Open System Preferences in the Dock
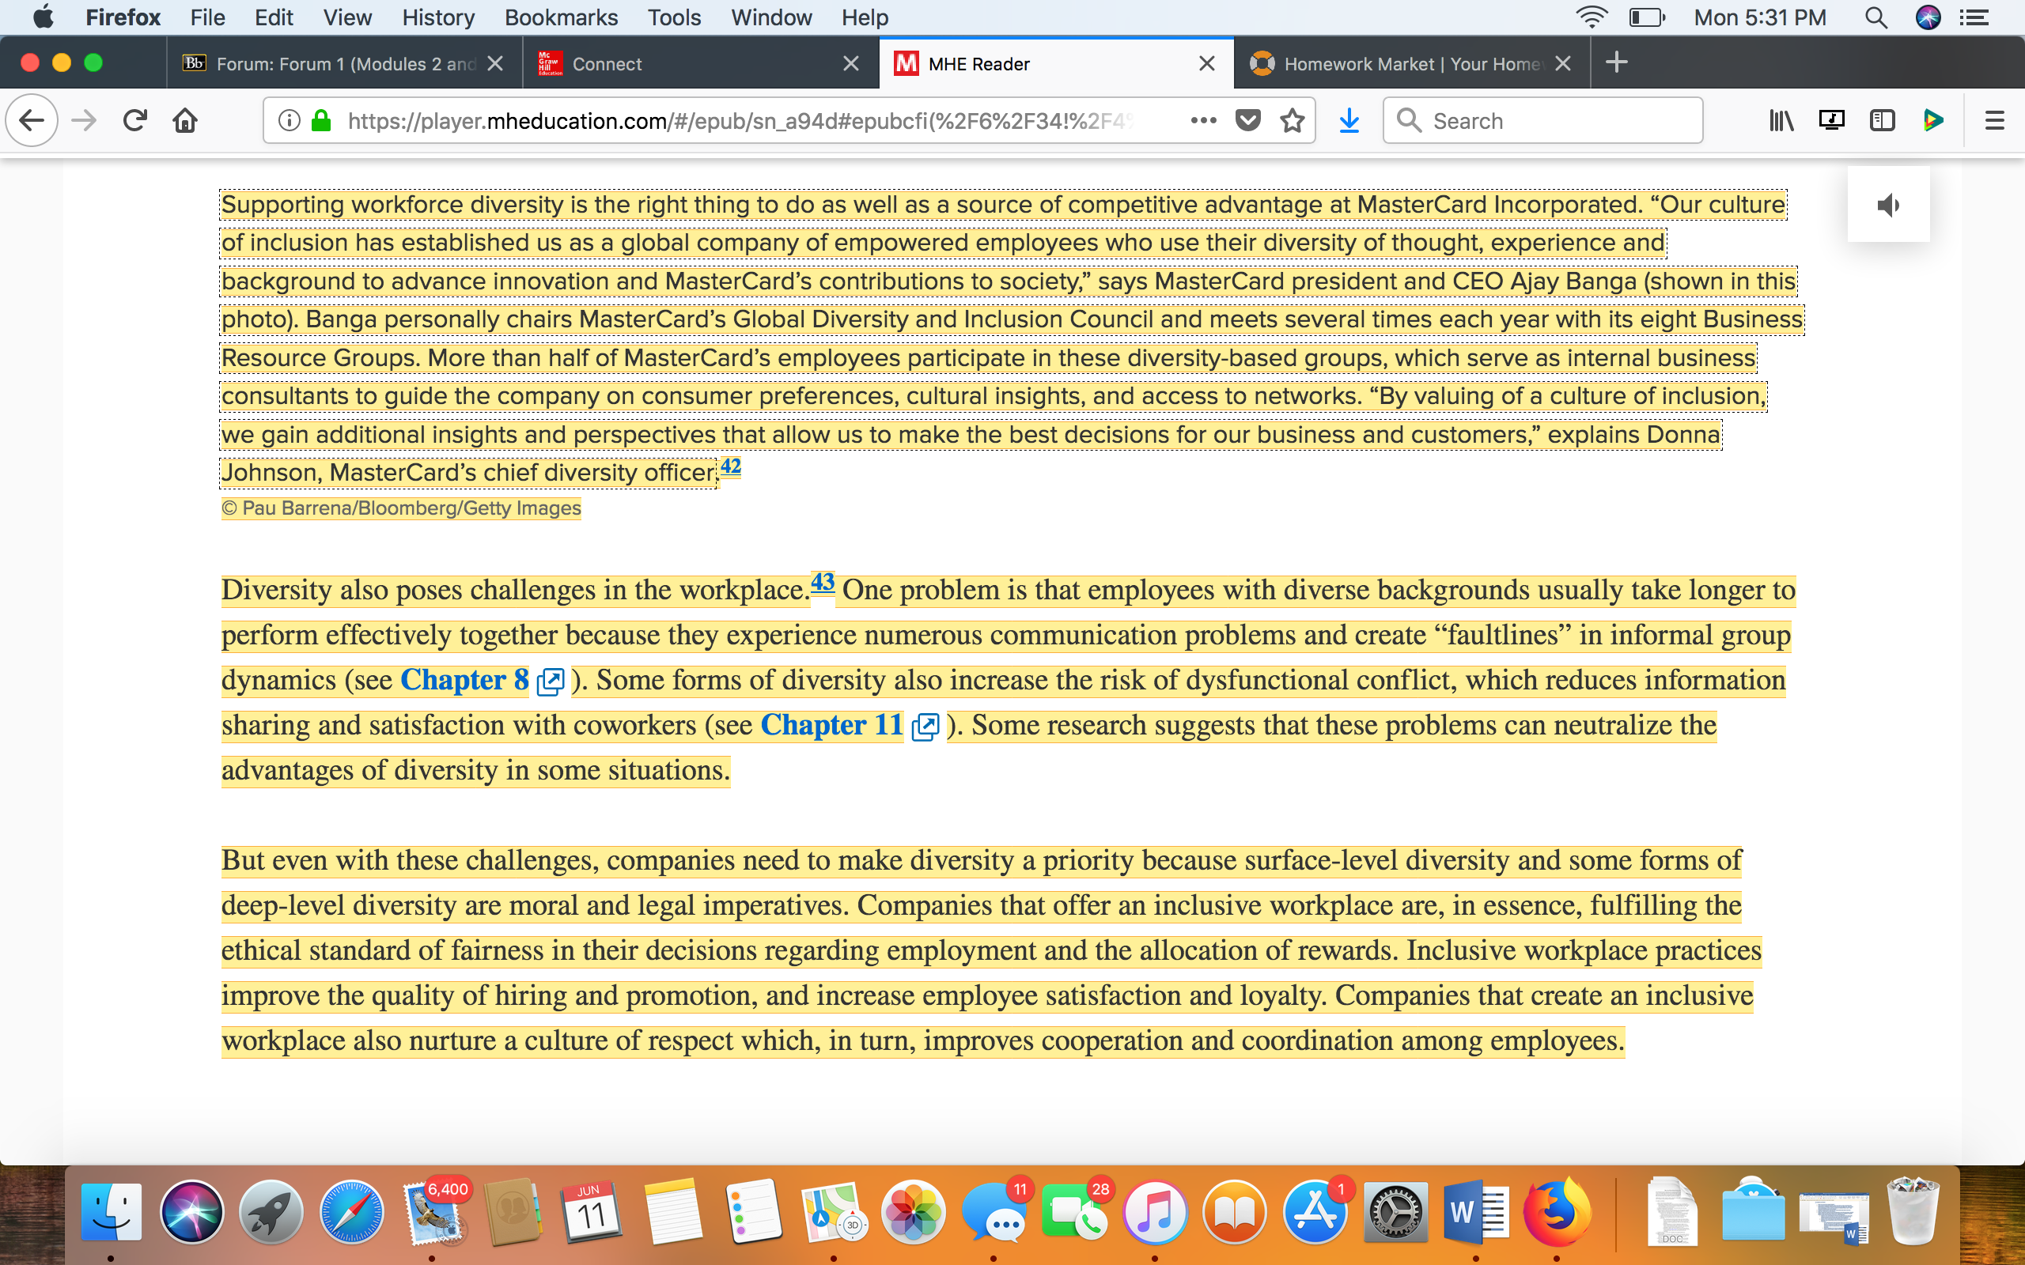 coord(1395,1211)
